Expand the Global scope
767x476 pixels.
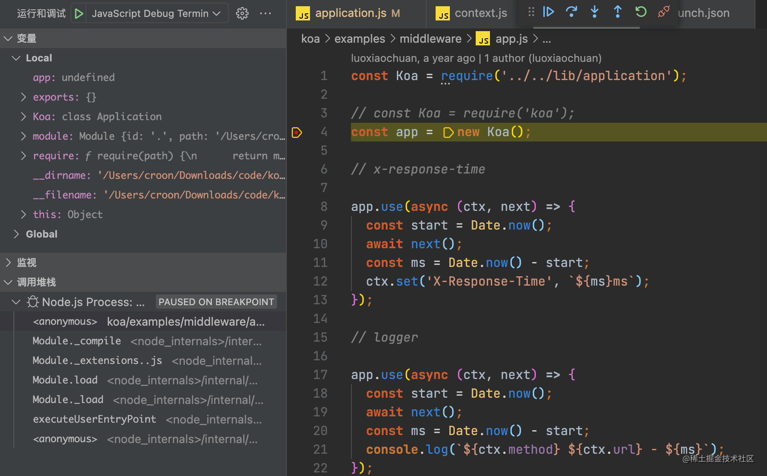(x=16, y=234)
